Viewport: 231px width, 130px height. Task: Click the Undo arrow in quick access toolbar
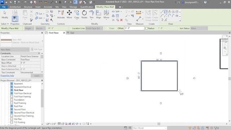click(x=19, y=2)
